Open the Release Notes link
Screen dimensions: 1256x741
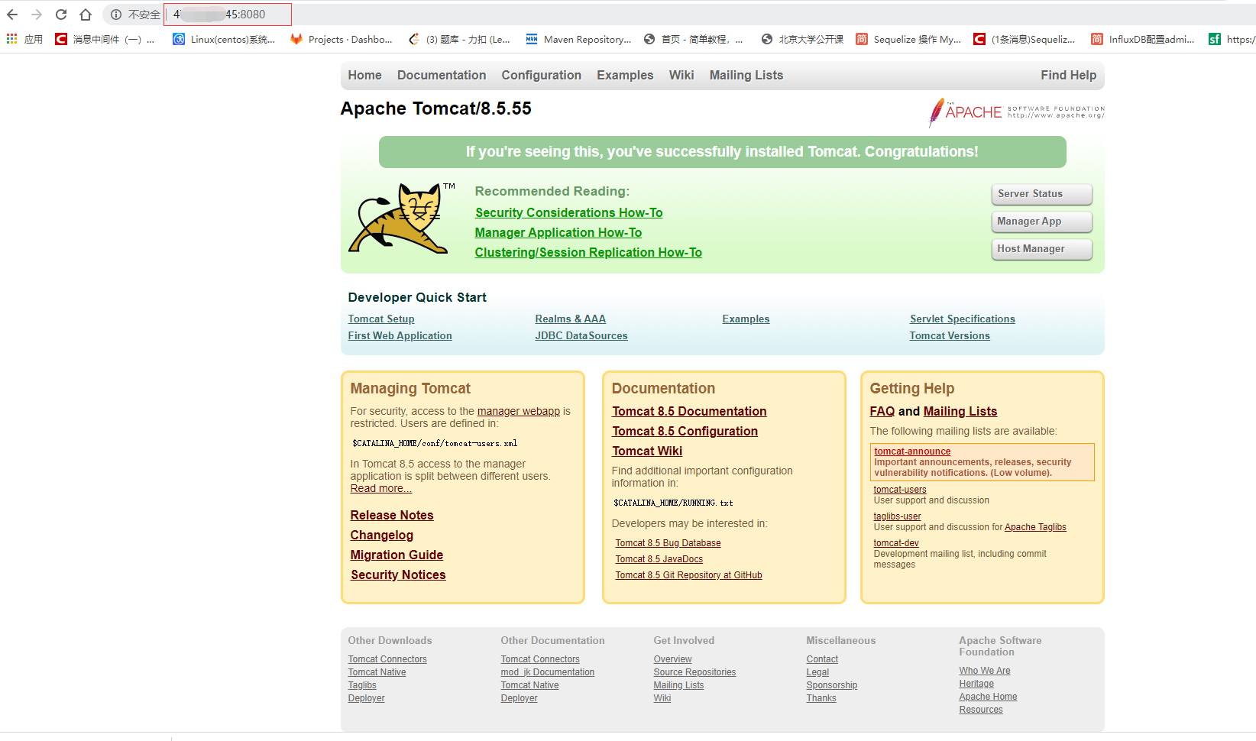(x=392, y=515)
